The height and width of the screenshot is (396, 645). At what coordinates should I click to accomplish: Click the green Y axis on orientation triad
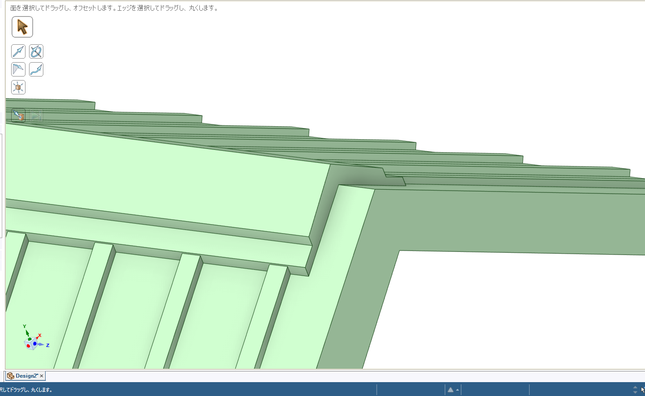27,332
